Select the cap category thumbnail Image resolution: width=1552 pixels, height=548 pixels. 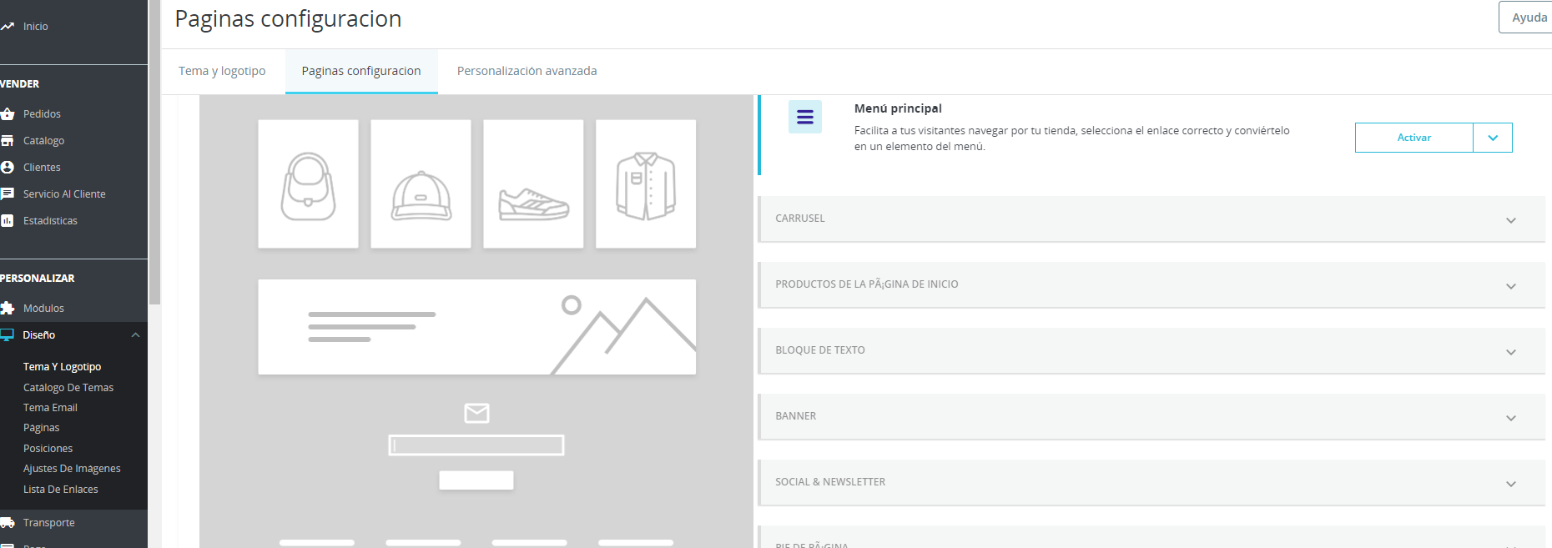[421, 184]
